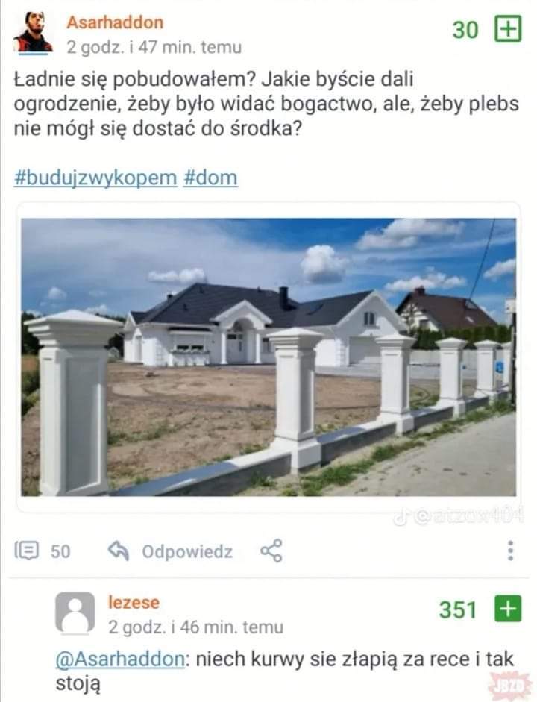Follow the #dom hashtag link
The image size is (537, 702).
210,178
